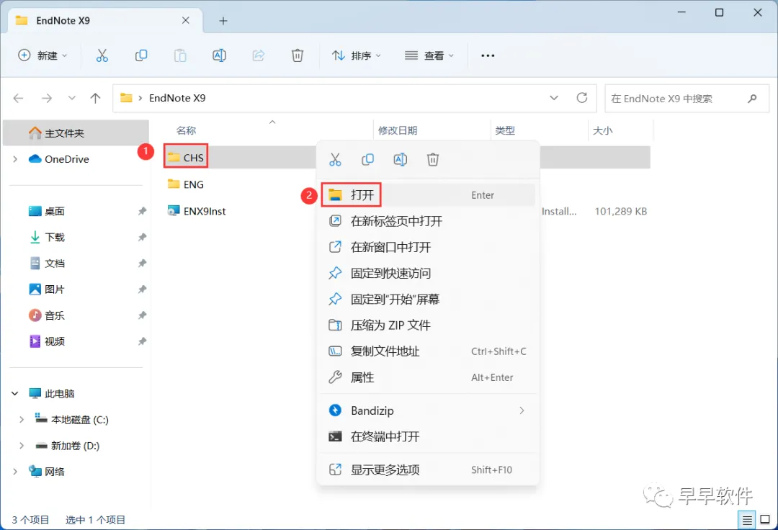Open the three-dots more options menu
778x530 pixels.
tap(488, 55)
